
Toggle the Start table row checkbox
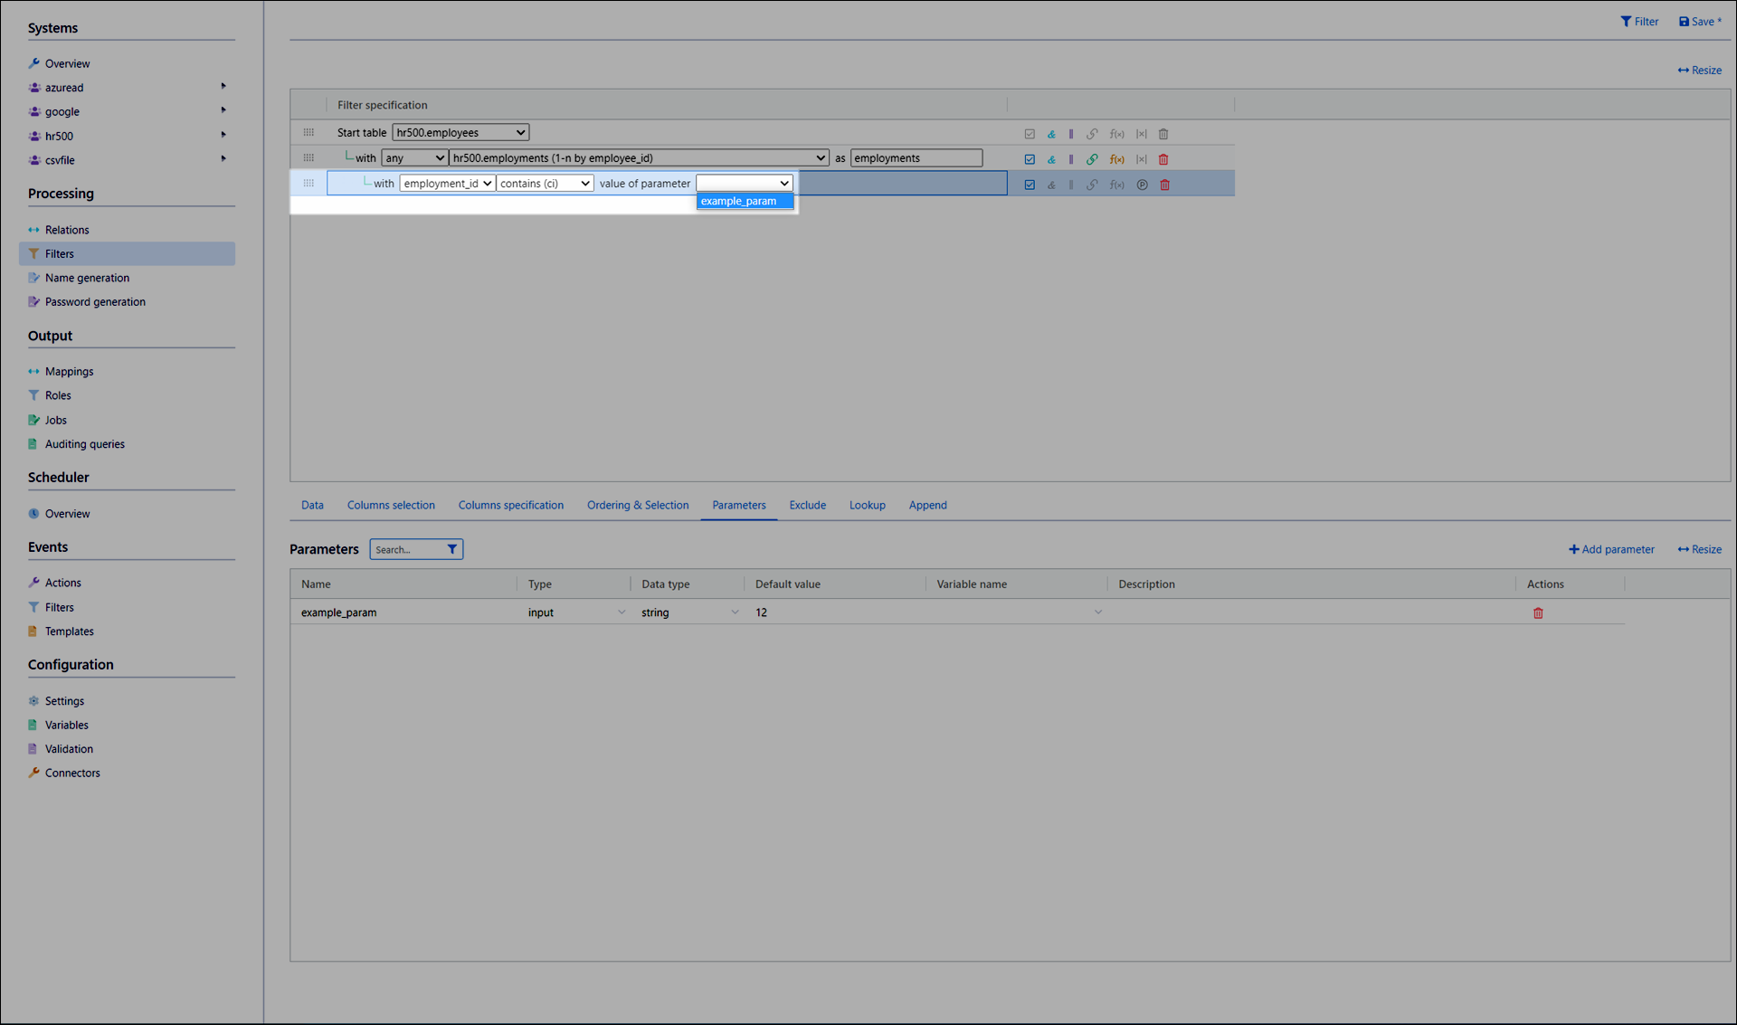pyautogui.click(x=1030, y=134)
